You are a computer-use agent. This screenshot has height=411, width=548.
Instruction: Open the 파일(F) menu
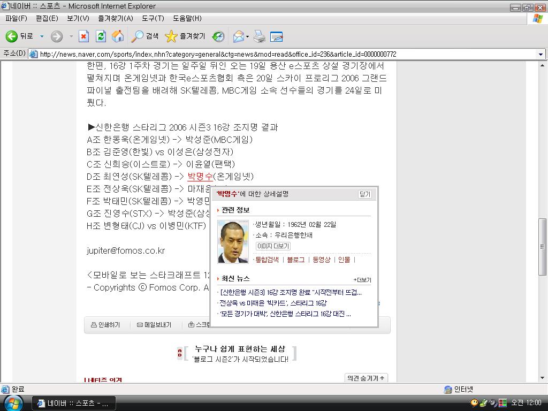17,18
